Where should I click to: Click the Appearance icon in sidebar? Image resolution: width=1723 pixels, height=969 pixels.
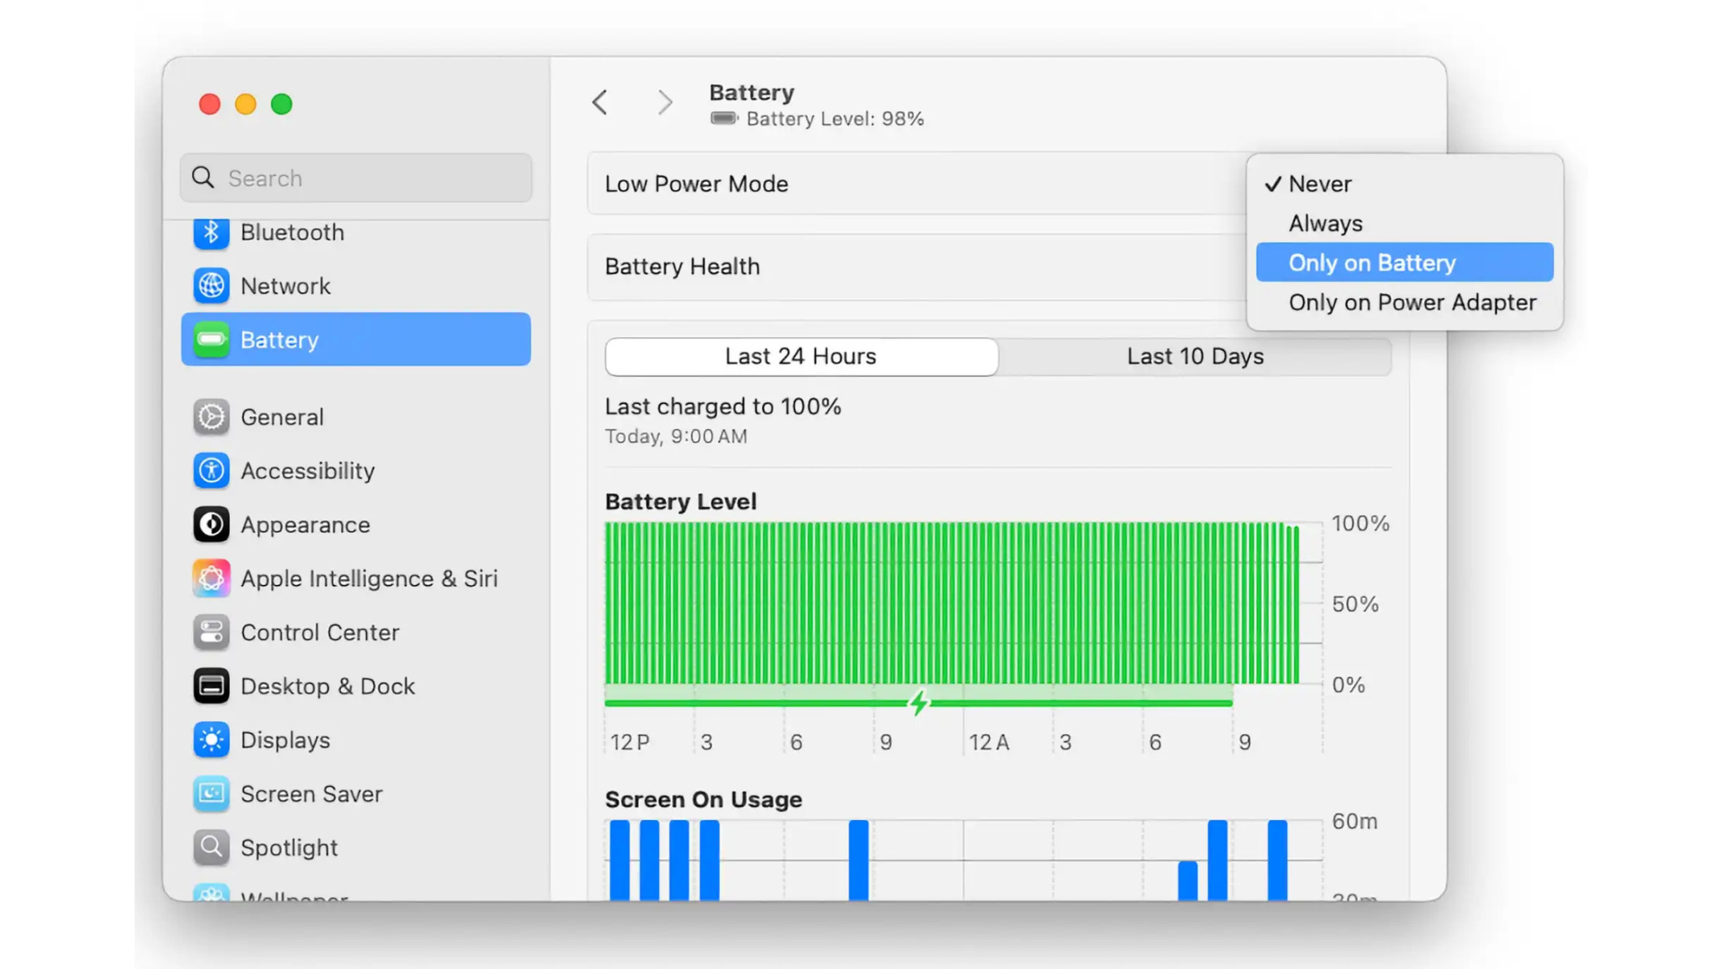(211, 524)
